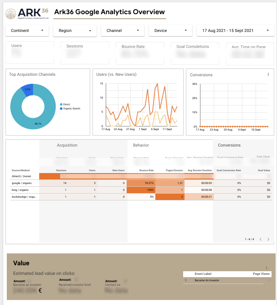Click the 100% bounce rate cell
277x305 pixels.
(x=141, y=190)
